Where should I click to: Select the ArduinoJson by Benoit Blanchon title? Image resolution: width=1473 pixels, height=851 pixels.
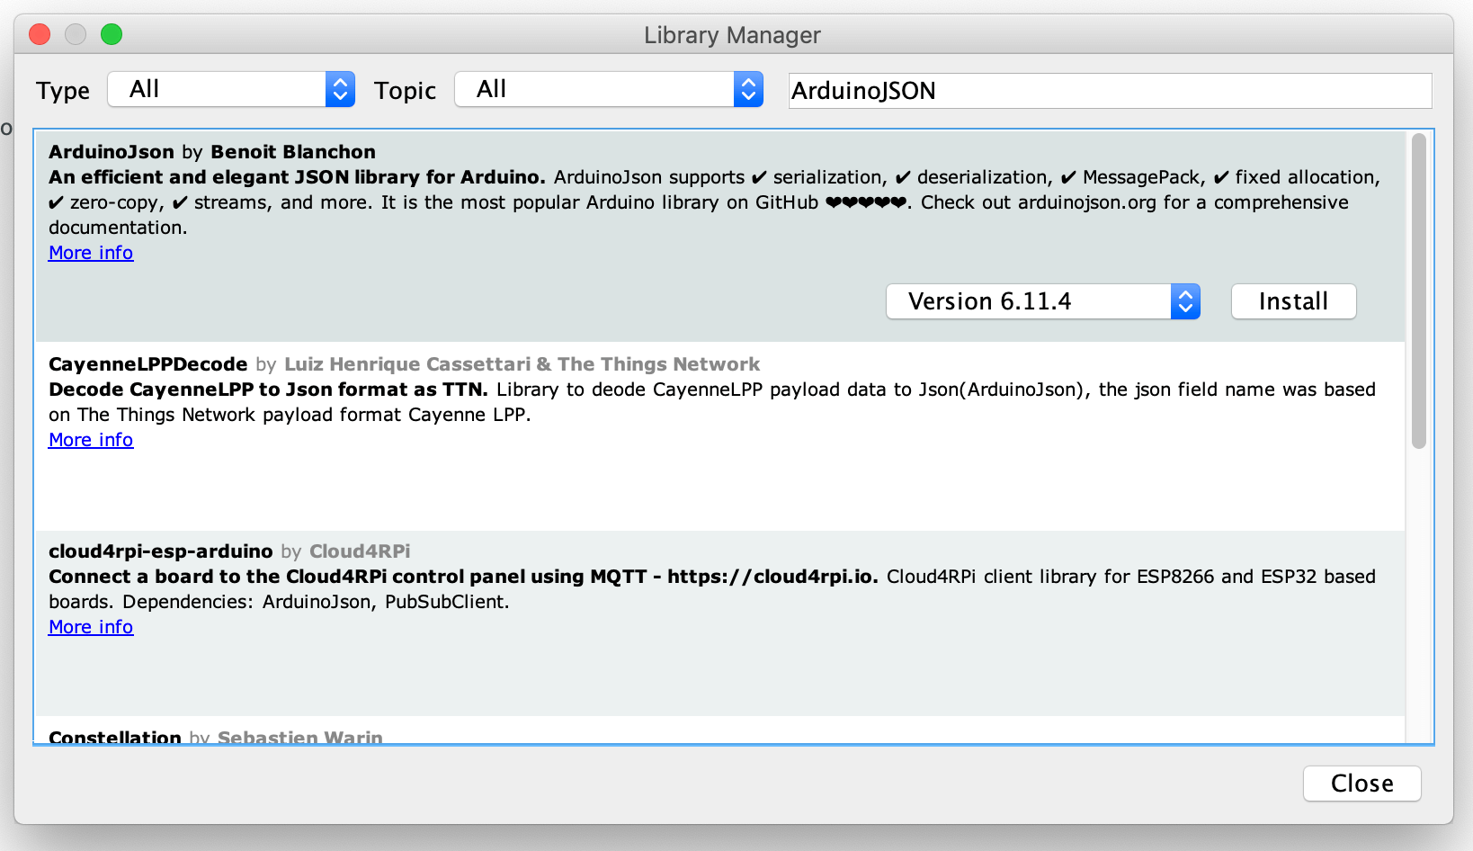[x=212, y=152]
